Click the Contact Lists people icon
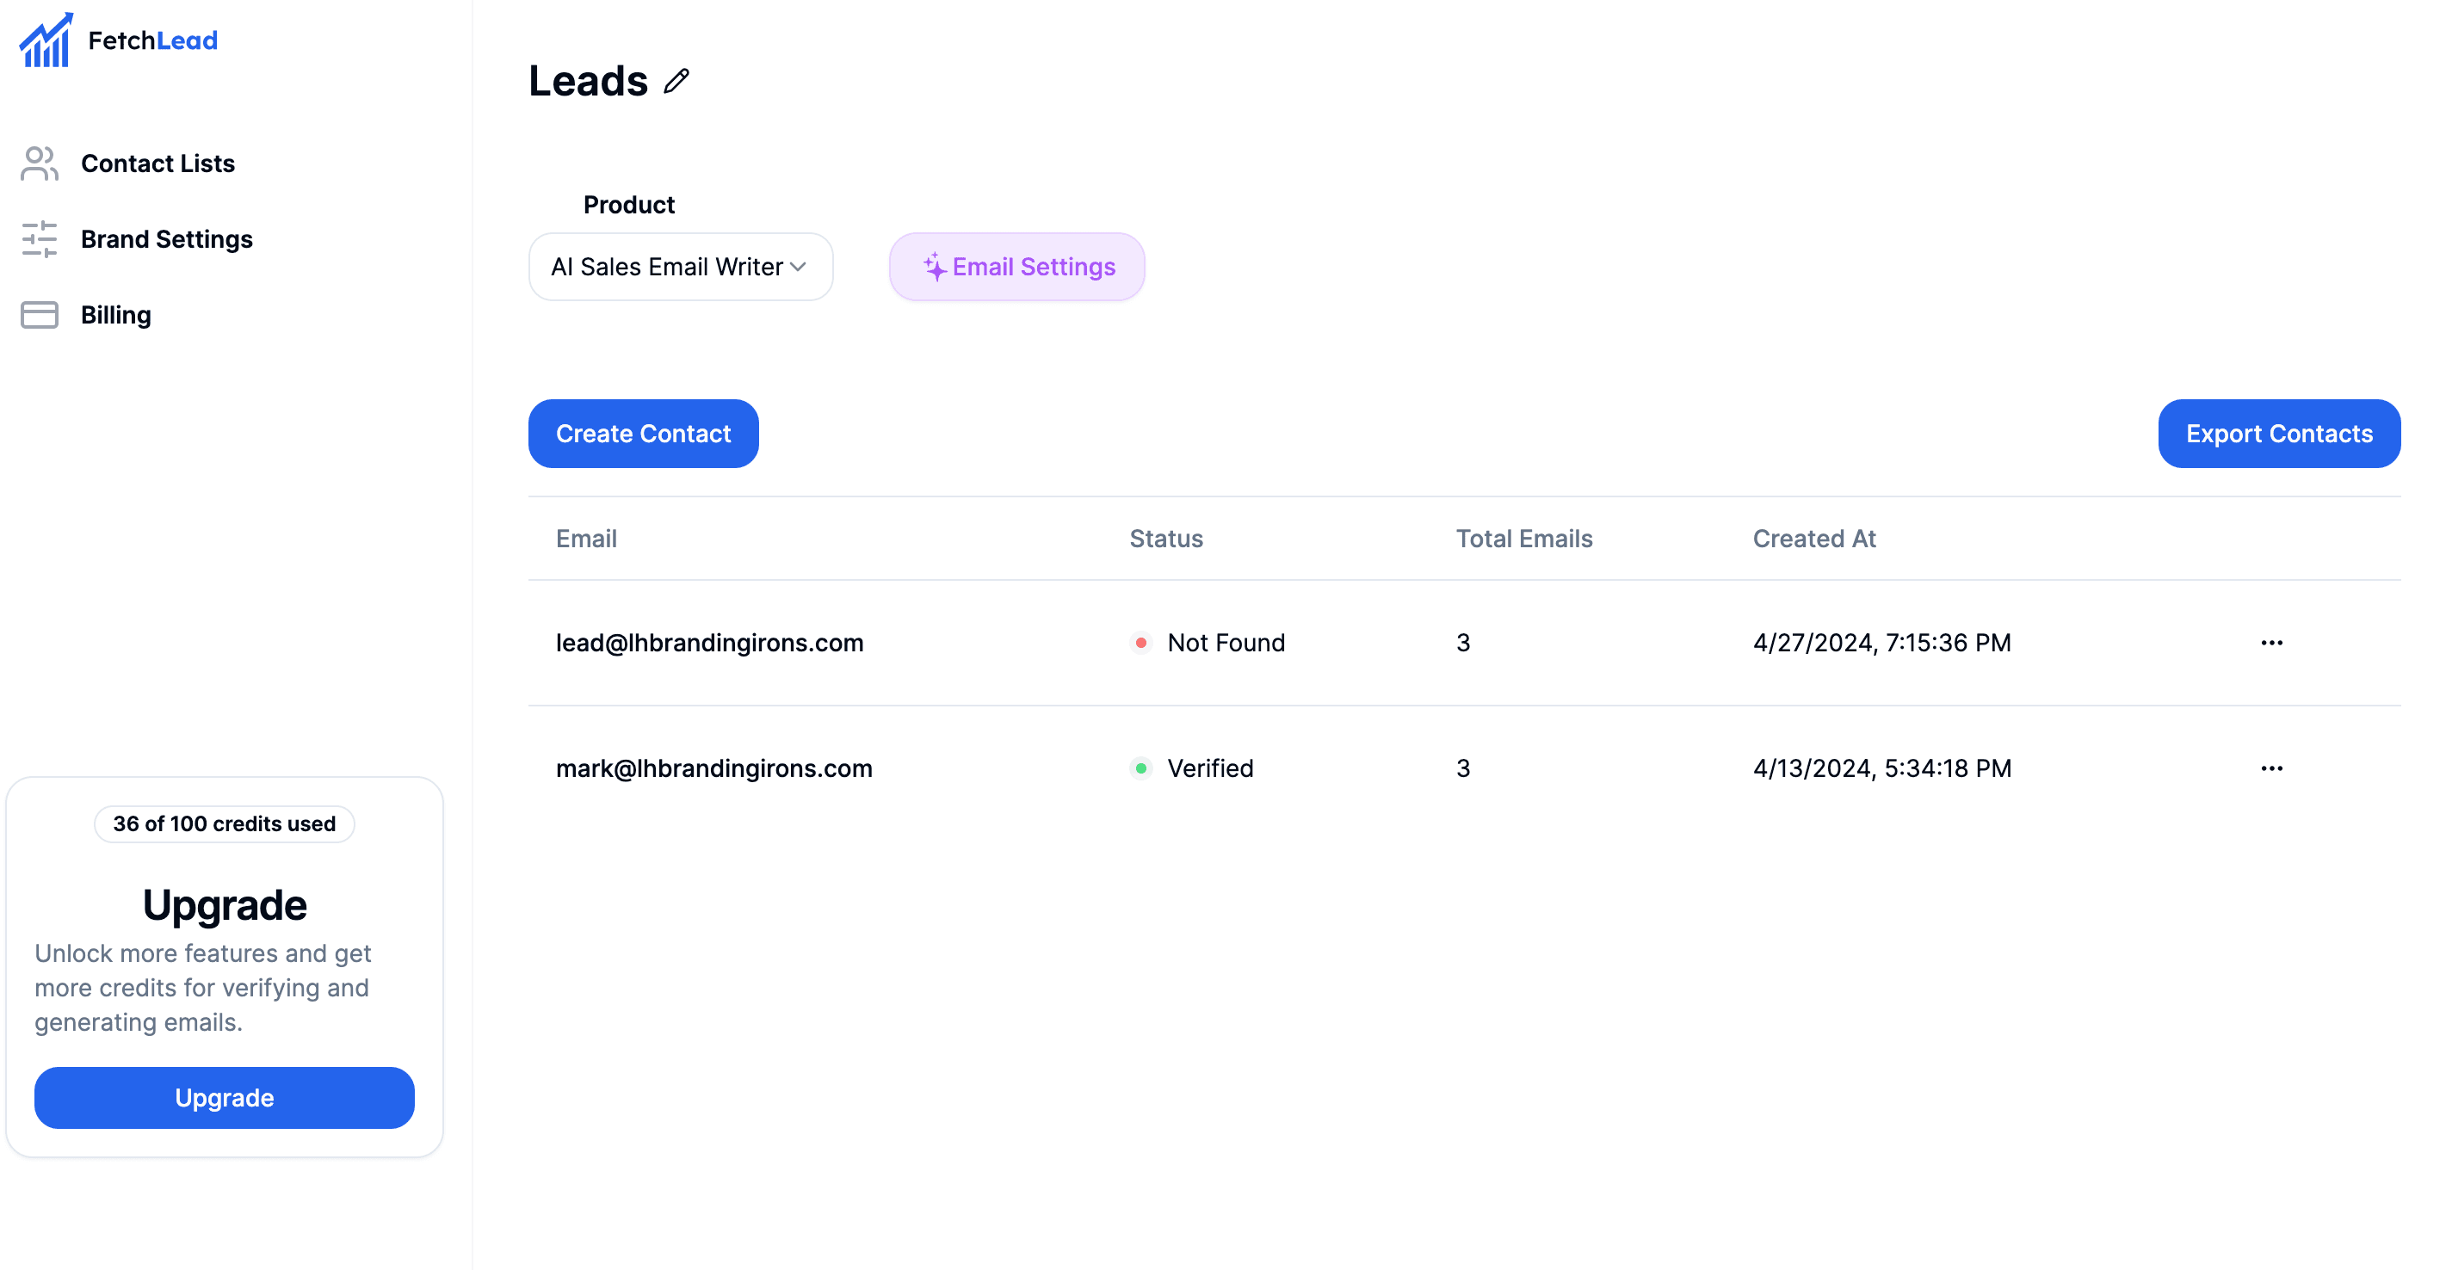Viewport: 2446px width, 1270px height. [x=39, y=163]
